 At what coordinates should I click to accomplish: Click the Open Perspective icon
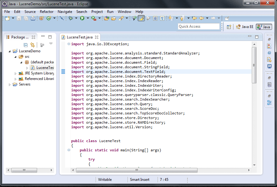pyautogui.click(x=229, y=27)
